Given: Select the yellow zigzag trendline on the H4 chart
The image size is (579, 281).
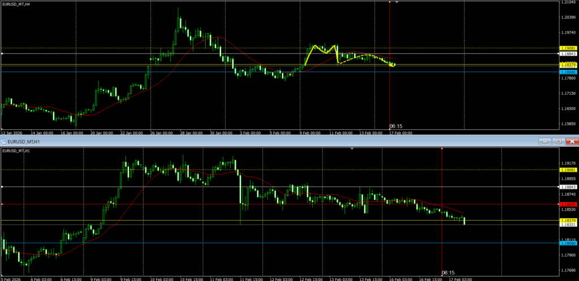Looking at the screenshot, I should 321,50.
